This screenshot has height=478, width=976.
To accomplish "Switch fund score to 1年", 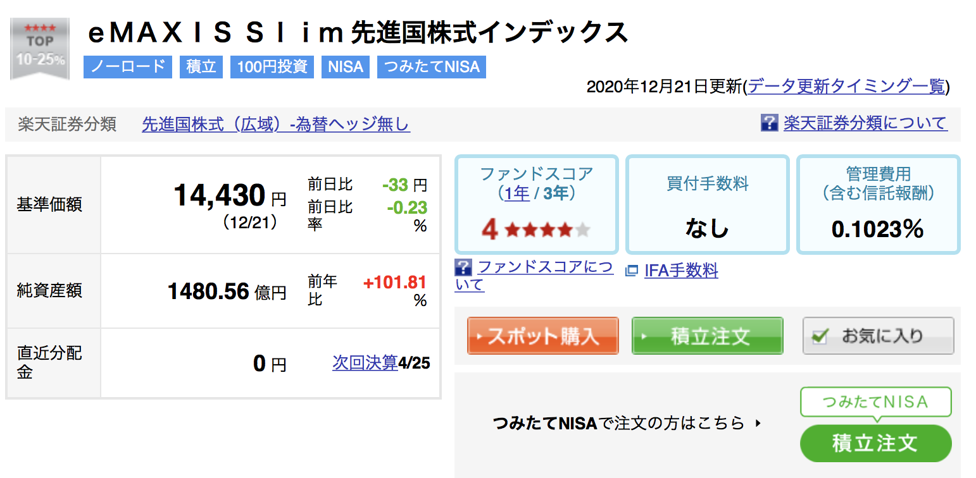I will (x=517, y=193).
